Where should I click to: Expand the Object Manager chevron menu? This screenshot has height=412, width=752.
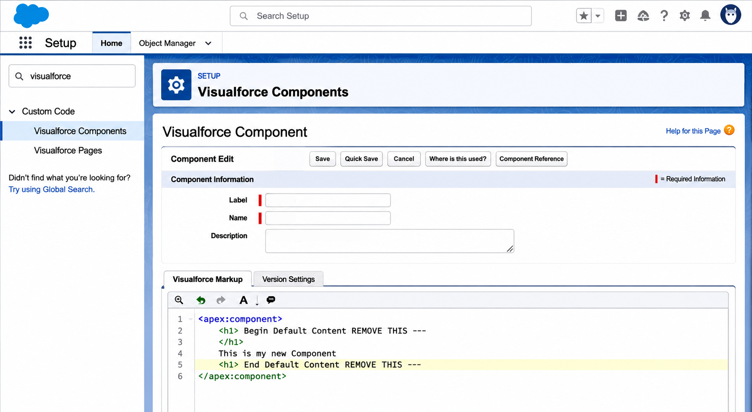tap(208, 43)
